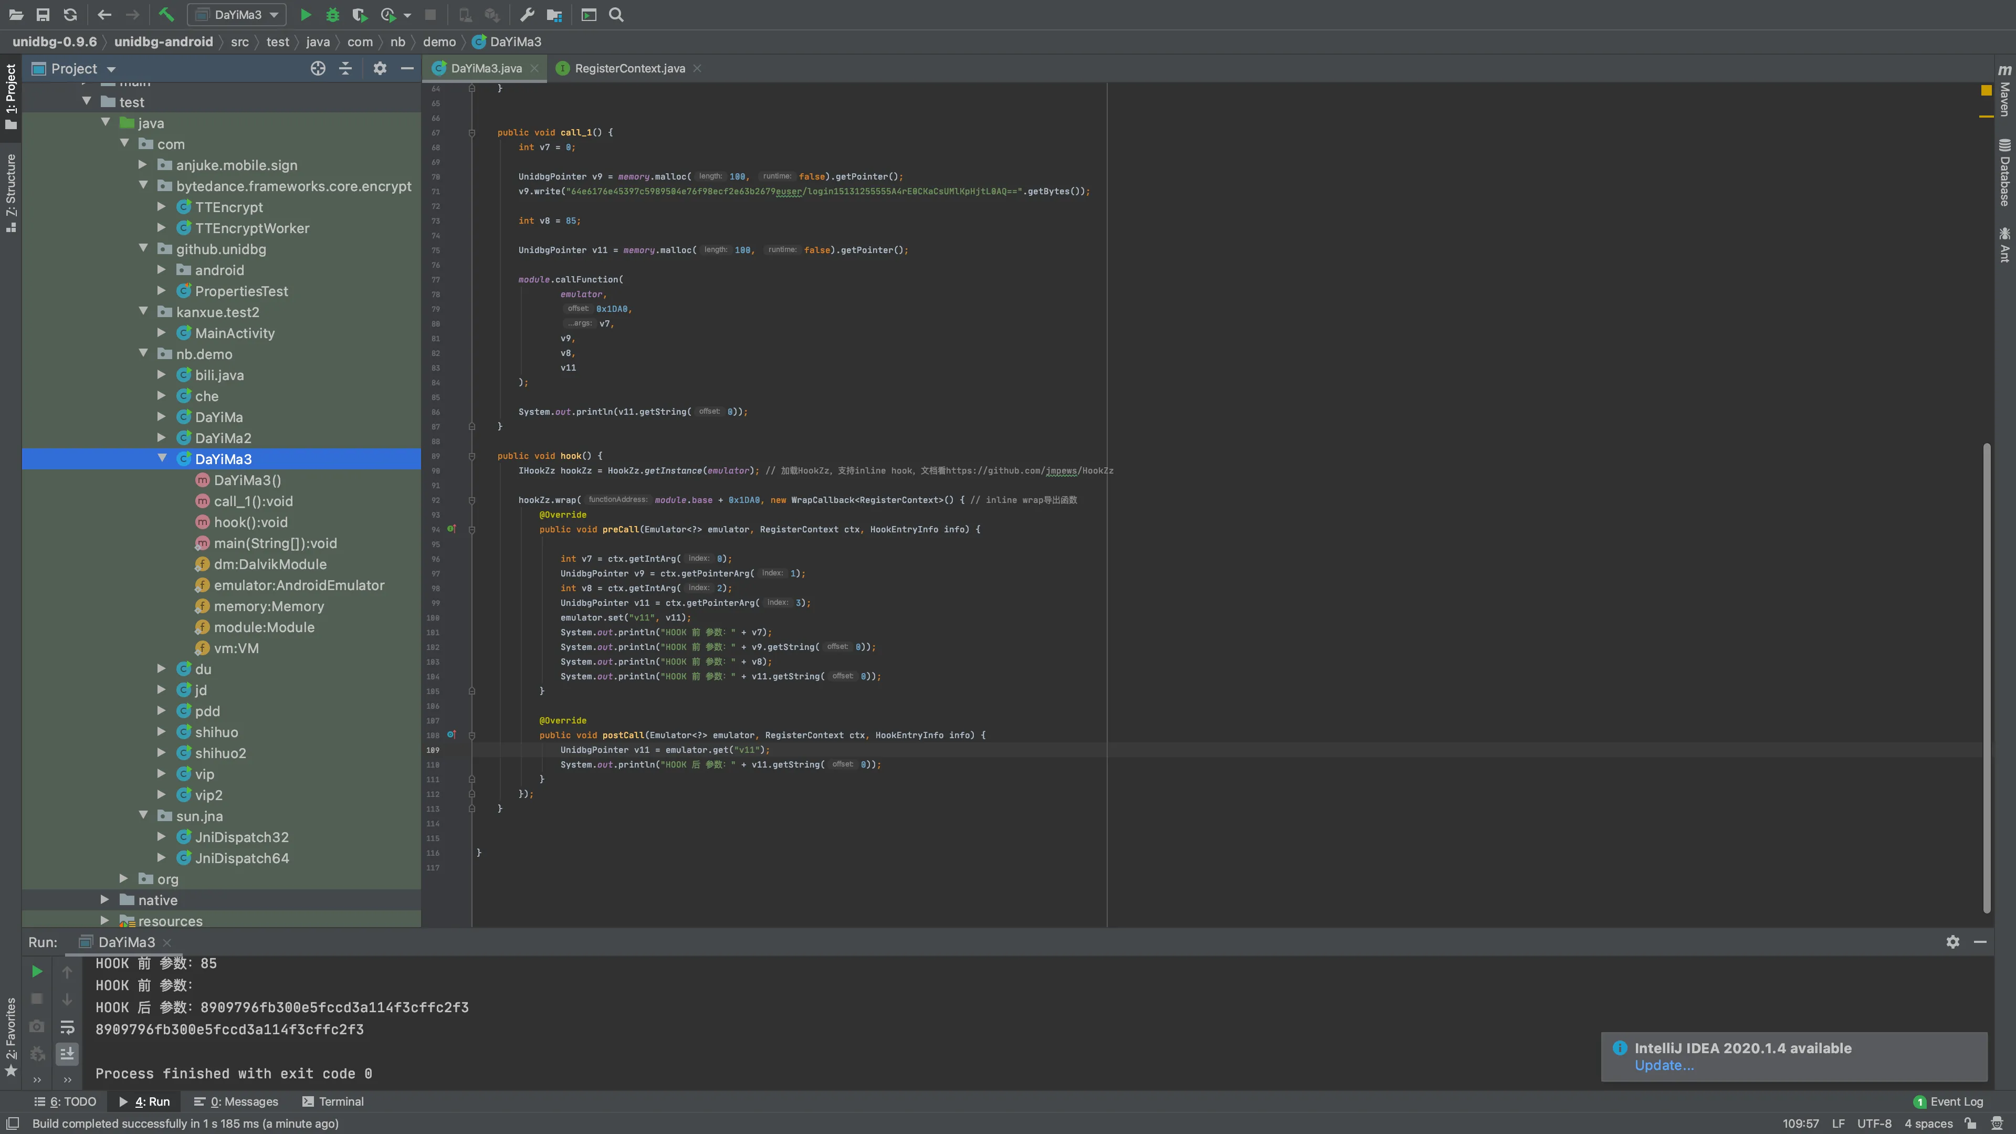Viewport: 2016px width, 1134px height.
Task: Open Run panel settings gear
Action: point(1952,941)
